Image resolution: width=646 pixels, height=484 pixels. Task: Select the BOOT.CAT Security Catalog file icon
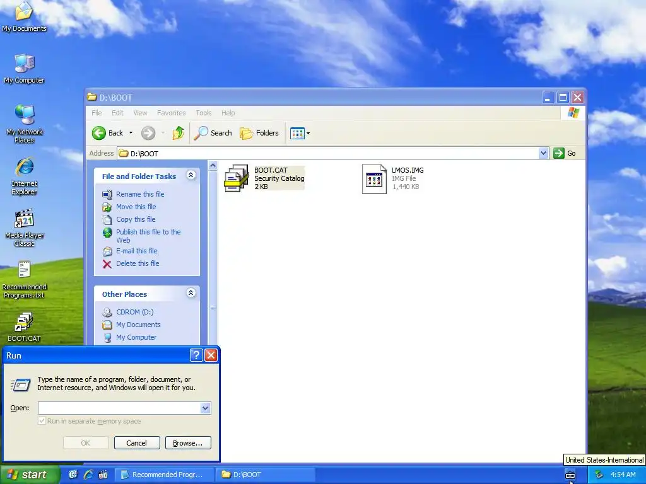(236, 178)
